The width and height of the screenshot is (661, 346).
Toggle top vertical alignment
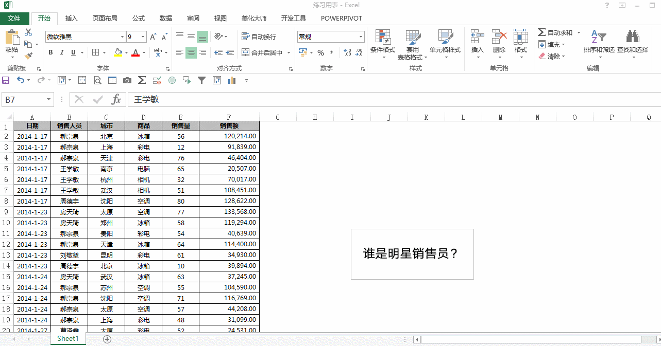point(179,37)
